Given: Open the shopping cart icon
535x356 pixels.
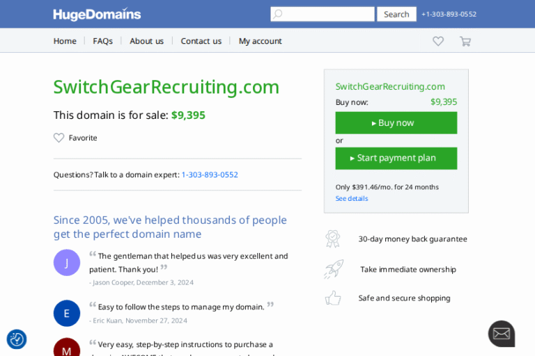Looking at the screenshot, I should coord(465,41).
